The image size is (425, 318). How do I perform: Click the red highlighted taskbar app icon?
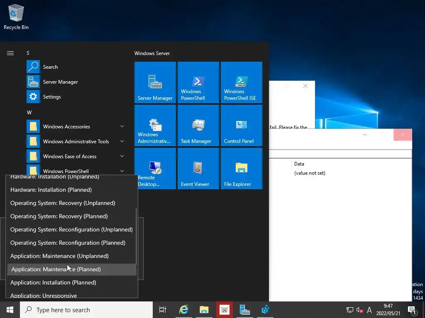tap(225, 310)
